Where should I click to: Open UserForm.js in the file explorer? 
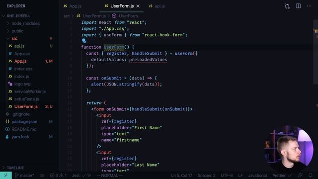(x=26, y=106)
